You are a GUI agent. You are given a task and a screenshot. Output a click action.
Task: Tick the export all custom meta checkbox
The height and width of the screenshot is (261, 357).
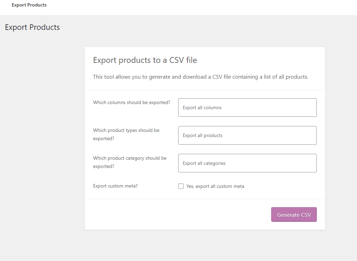[x=181, y=186]
